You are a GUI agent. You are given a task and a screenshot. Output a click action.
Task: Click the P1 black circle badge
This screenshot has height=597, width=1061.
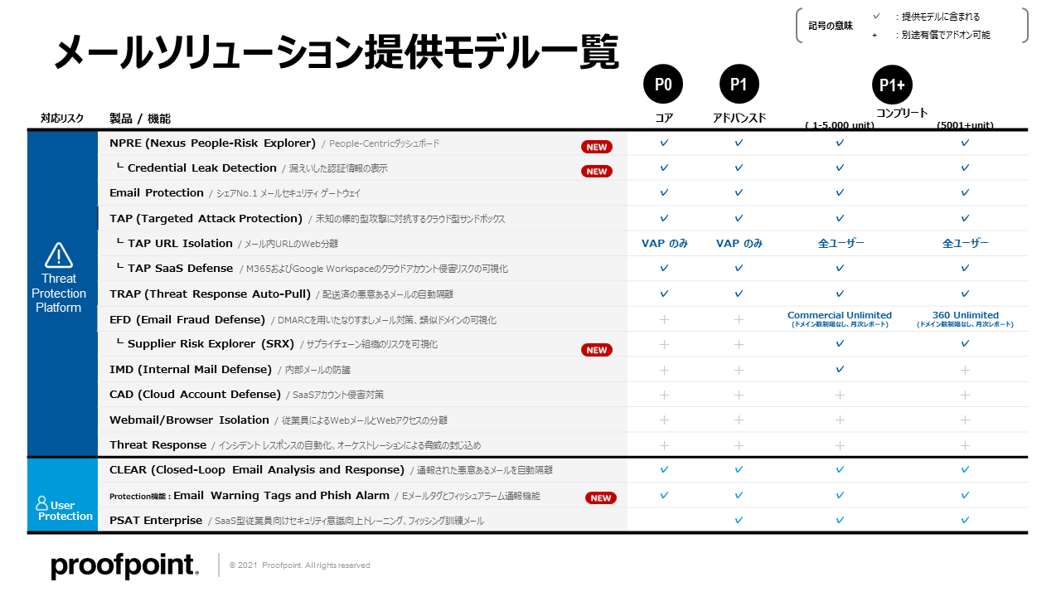tap(739, 85)
